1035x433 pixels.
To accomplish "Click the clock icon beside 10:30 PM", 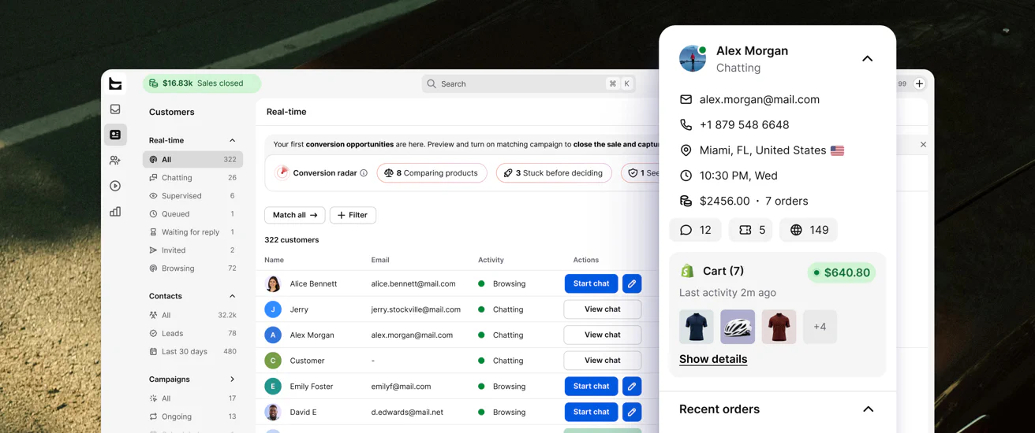I will pos(686,176).
